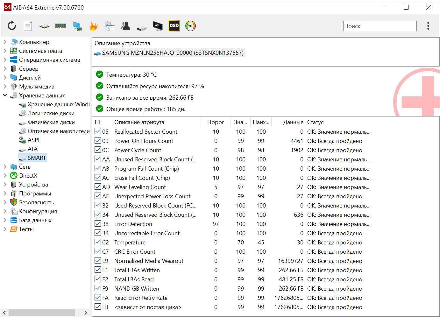This screenshot has width=440, height=317.
Task: Uncheck the Reallocated Sector Count attribute
Action: coord(98,131)
